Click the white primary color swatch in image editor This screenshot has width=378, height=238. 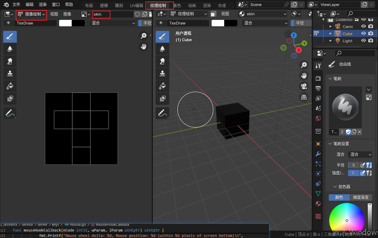click(65, 23)
